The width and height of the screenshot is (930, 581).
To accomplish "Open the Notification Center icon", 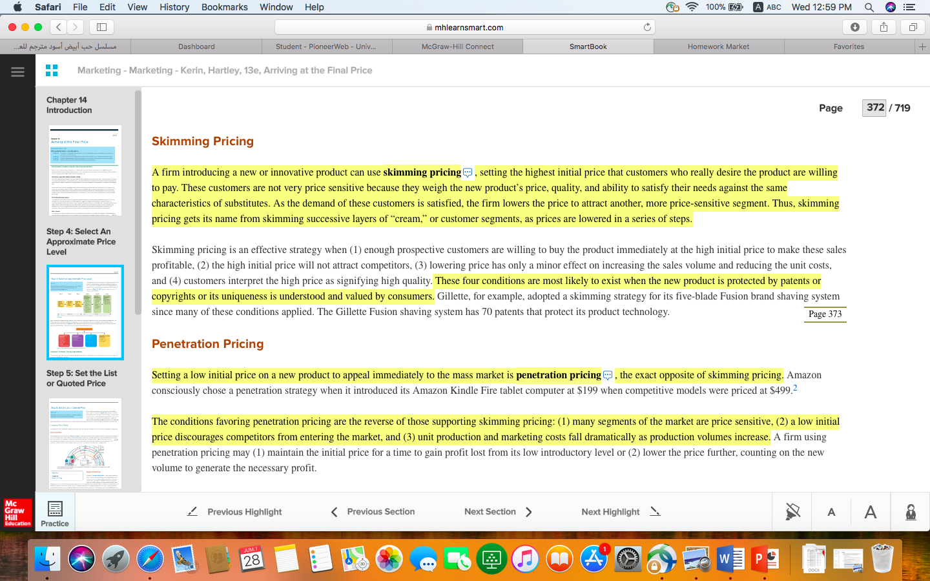I will tap(909, 7).
